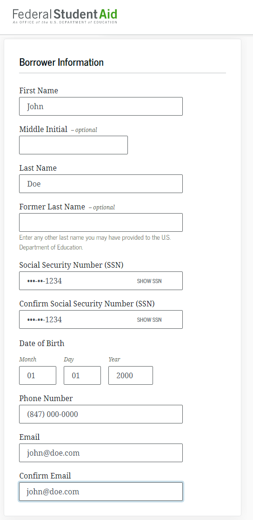Click the Federal Student Aid logo
The height and width of the screenshot is (520, 253).
(65, 16)
